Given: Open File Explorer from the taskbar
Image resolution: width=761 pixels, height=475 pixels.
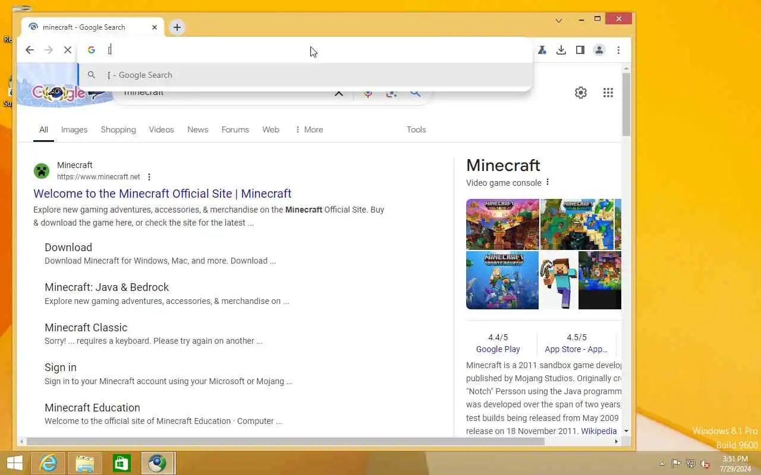Looking at the screenshot, I should 85,463.
